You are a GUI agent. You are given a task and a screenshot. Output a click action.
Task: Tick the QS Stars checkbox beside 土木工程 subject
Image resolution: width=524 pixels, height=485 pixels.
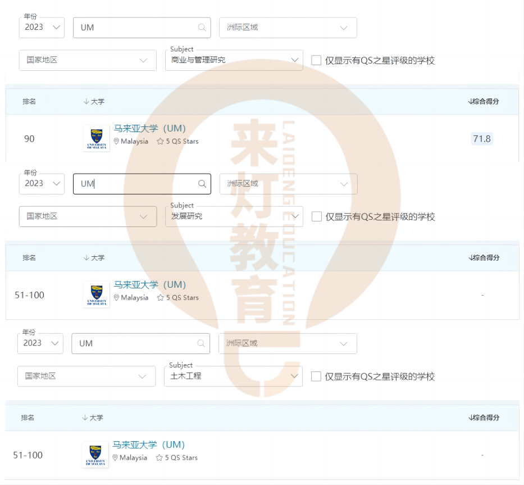click(x=315, y=377)
